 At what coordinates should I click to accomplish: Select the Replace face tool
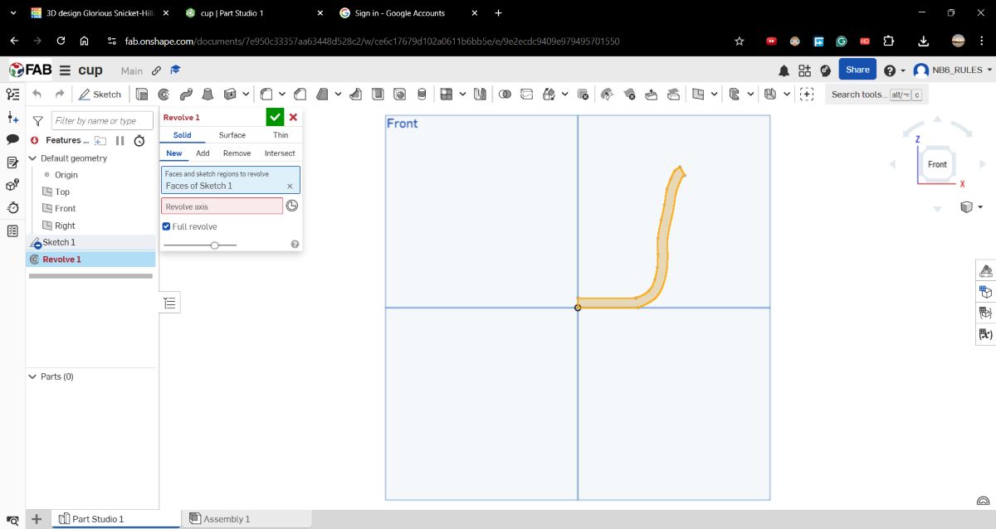point(673,94)
